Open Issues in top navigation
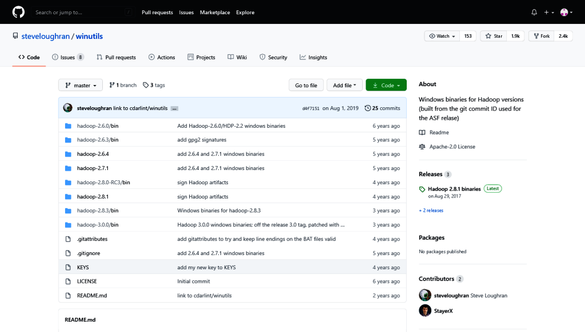The image size is (585, 332). (x=186, y=13)
